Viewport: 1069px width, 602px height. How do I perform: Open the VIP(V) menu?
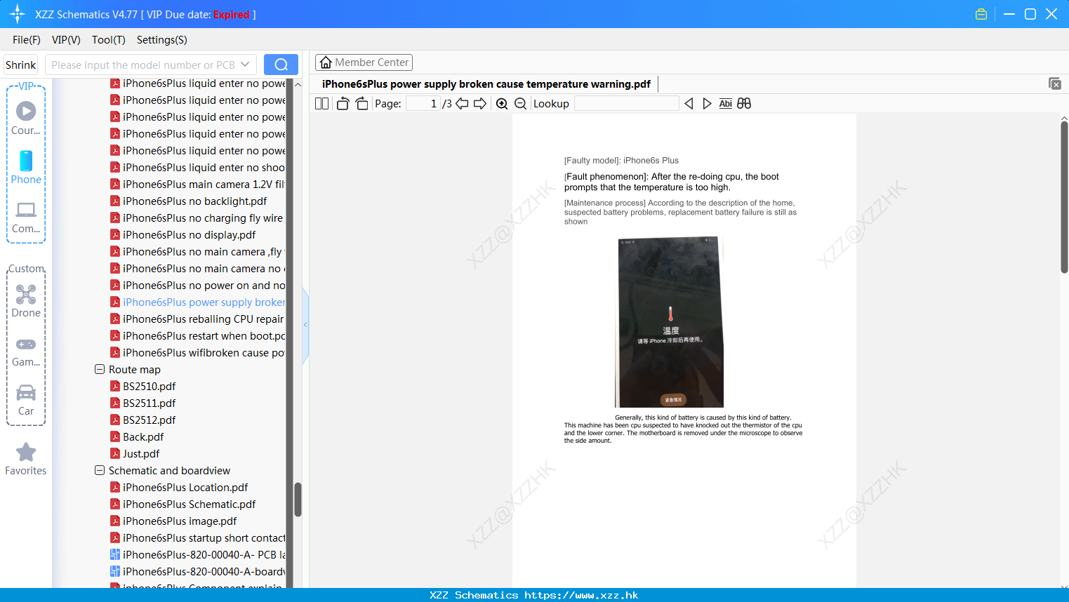click(x=66, y=40)
